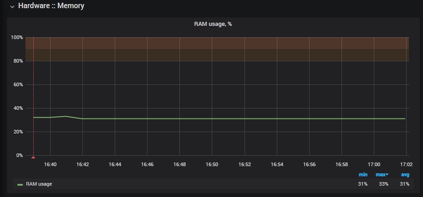Sort legend by avg column header
The height and width of the screenshot is (197, 423).
coord(405,175)
